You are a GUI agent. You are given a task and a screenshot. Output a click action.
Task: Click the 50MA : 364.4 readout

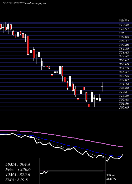(17, 164)
